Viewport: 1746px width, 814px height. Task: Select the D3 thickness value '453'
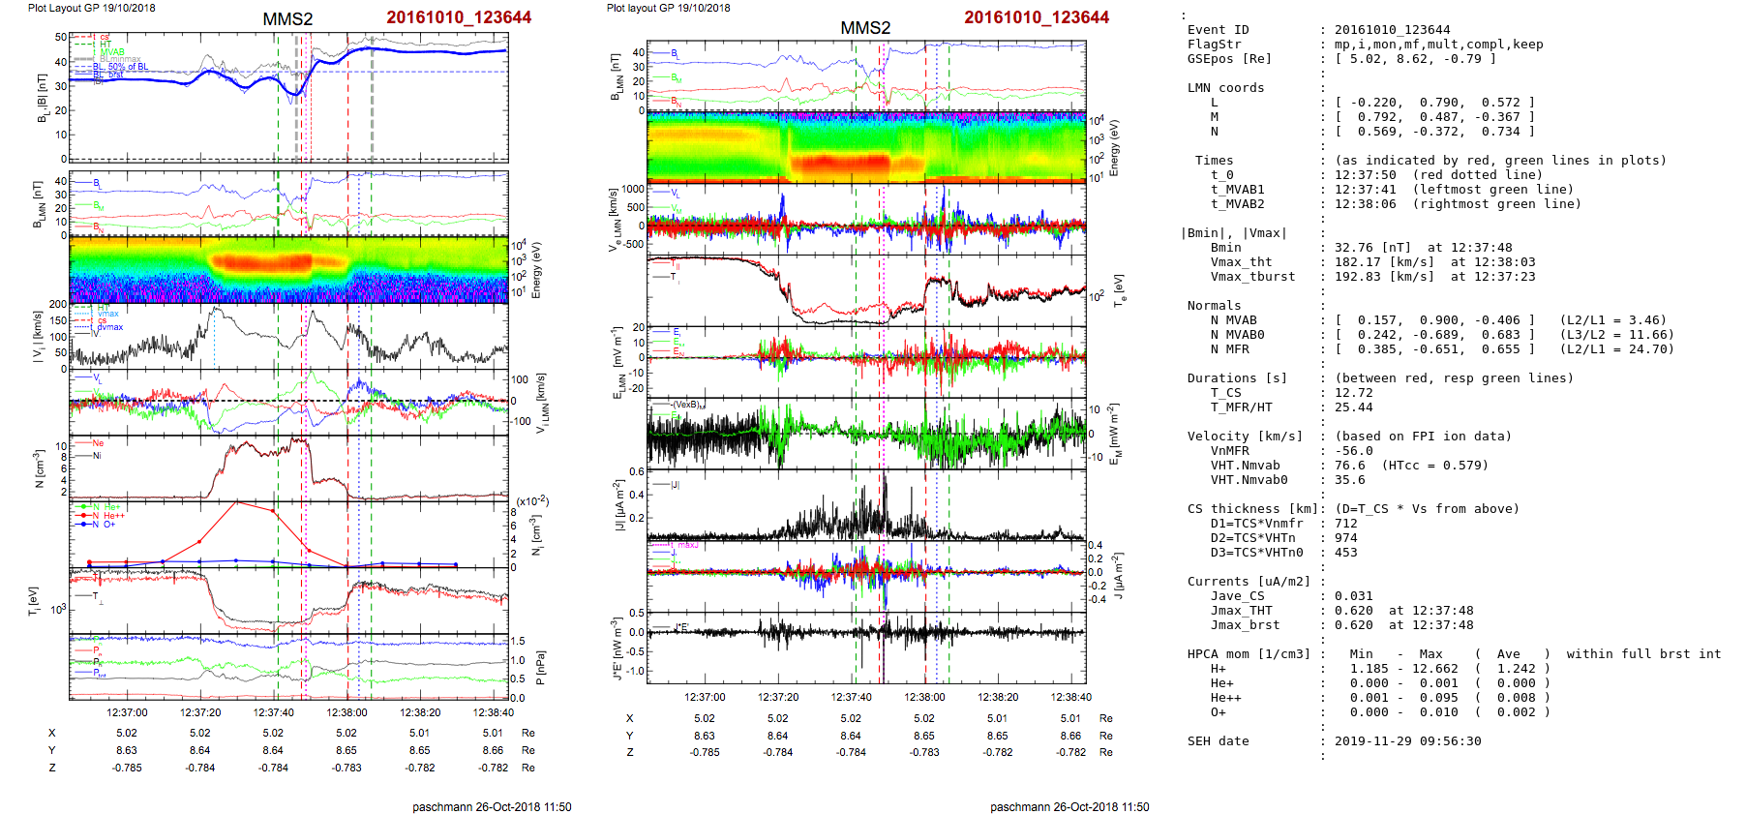click(x=1346, y=553)
